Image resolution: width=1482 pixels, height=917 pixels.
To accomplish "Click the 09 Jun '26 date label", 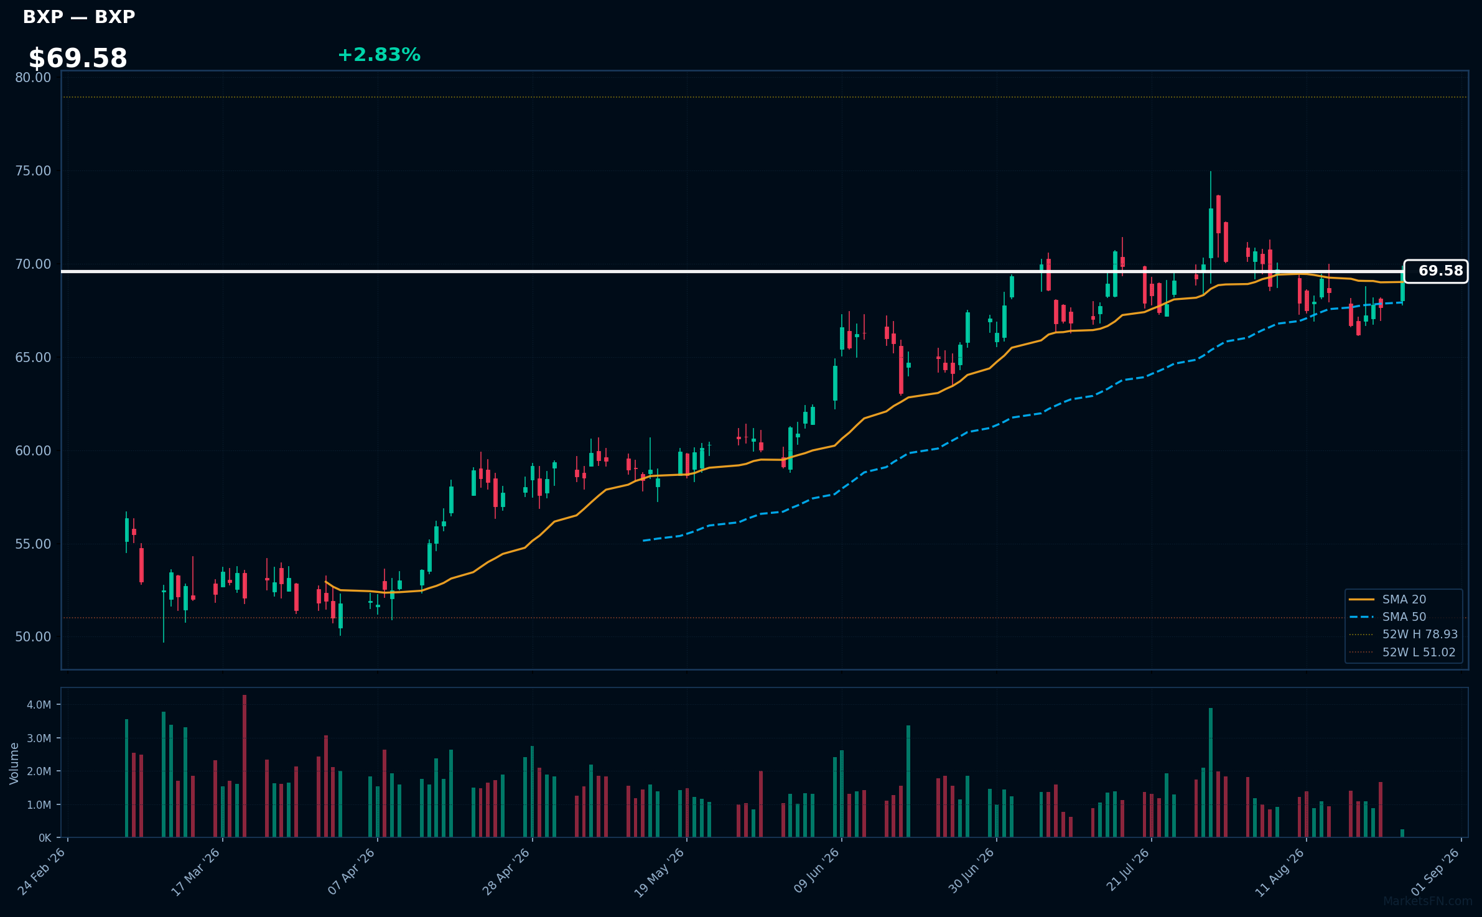I will pos(816,872).
